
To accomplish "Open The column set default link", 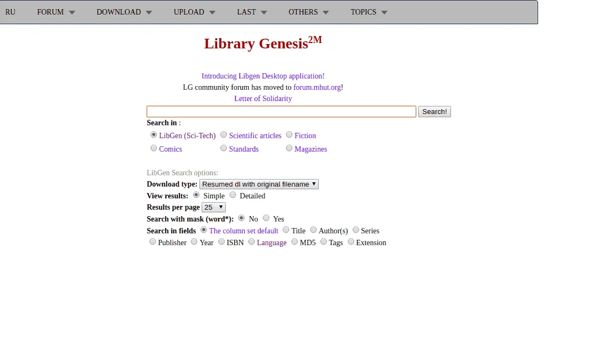I will click(244, 231).
